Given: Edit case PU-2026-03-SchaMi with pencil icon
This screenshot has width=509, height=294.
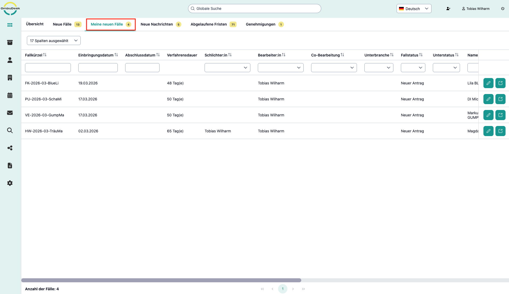Looking at the screenshot, I should pos(488,99).
